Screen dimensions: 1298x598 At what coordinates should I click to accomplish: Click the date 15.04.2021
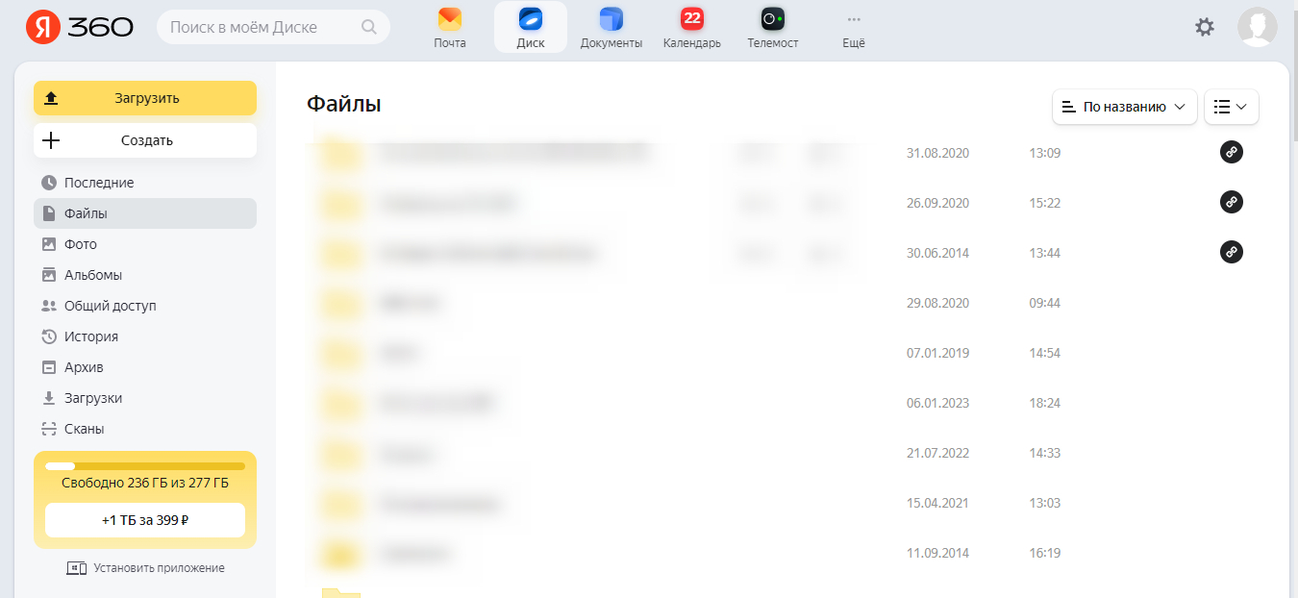pos(937,503)
